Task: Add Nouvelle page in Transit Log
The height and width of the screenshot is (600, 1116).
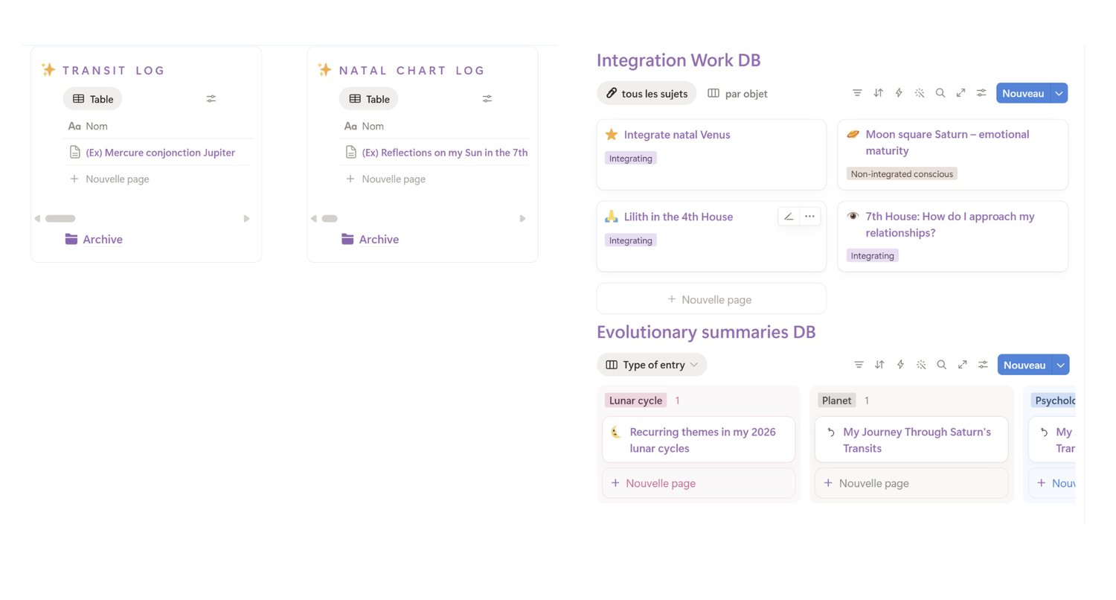Action: coord(109,179)
